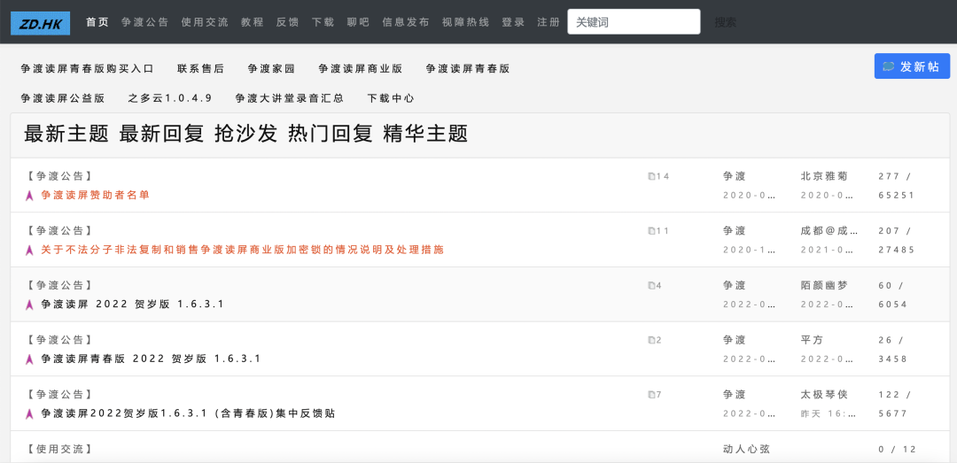Open the 下载中心 link

(x=392, y=98)
